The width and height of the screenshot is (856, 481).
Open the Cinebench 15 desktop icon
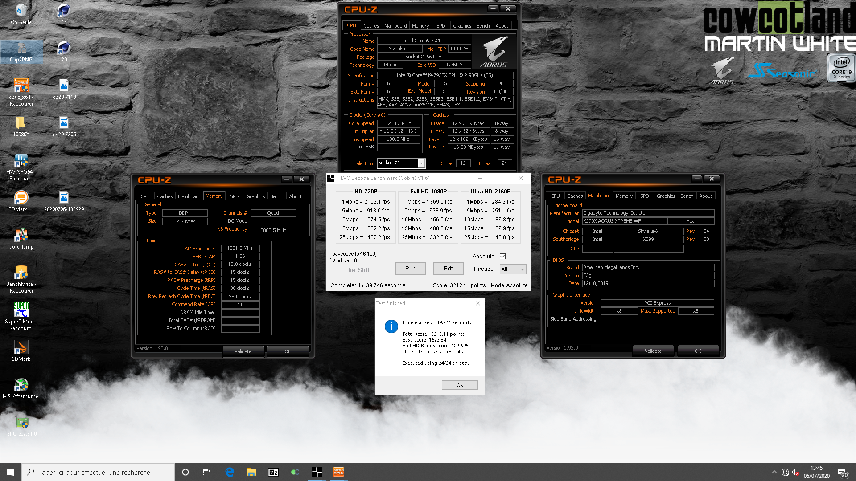(x=64, y=13)
